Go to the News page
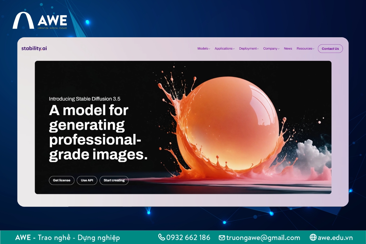366x244 pixels. (x=288, y=48)
